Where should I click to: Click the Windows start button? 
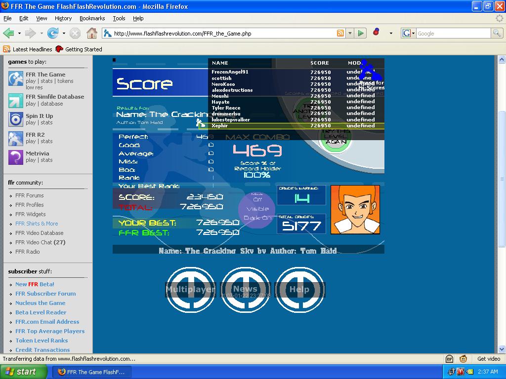(24, 372)
